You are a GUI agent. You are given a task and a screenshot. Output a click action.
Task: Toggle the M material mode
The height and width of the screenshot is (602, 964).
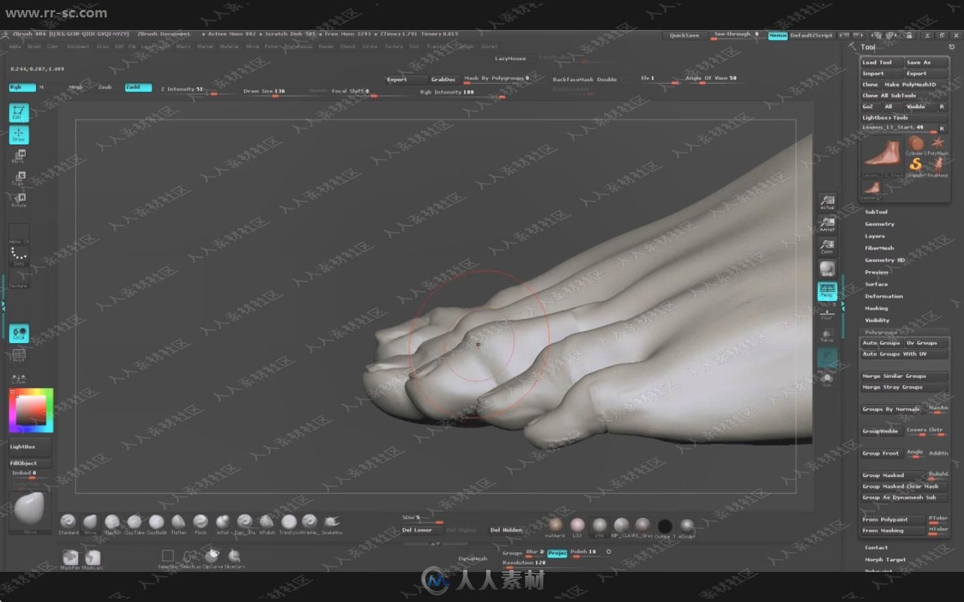coord(42,87)
